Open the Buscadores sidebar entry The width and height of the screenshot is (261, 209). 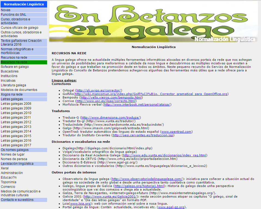tap(10, 71)
